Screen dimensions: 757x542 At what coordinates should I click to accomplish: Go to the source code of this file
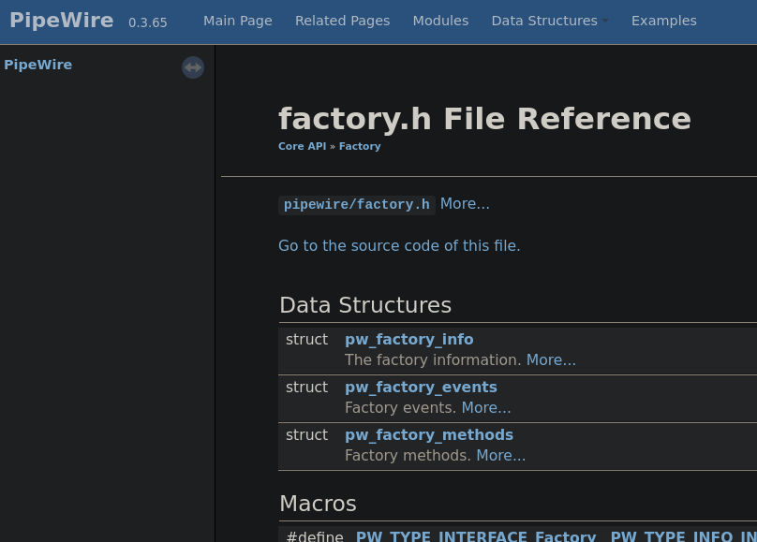399,245
